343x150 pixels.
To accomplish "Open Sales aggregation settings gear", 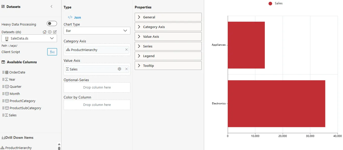I will [119, 69].
